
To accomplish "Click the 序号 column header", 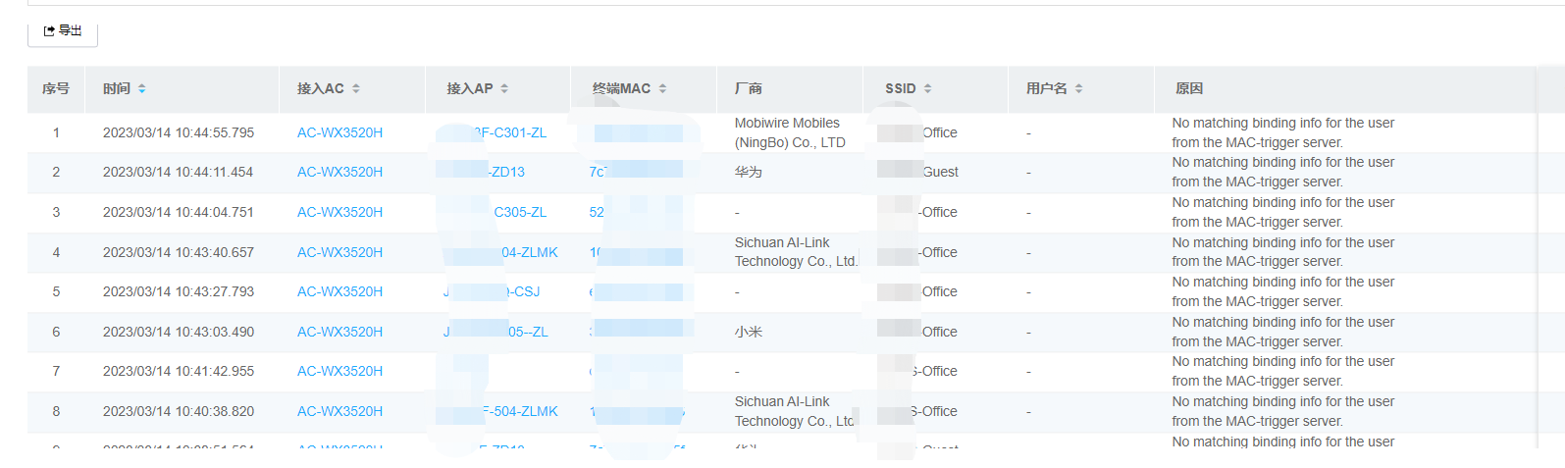I will tap(56, 88).
